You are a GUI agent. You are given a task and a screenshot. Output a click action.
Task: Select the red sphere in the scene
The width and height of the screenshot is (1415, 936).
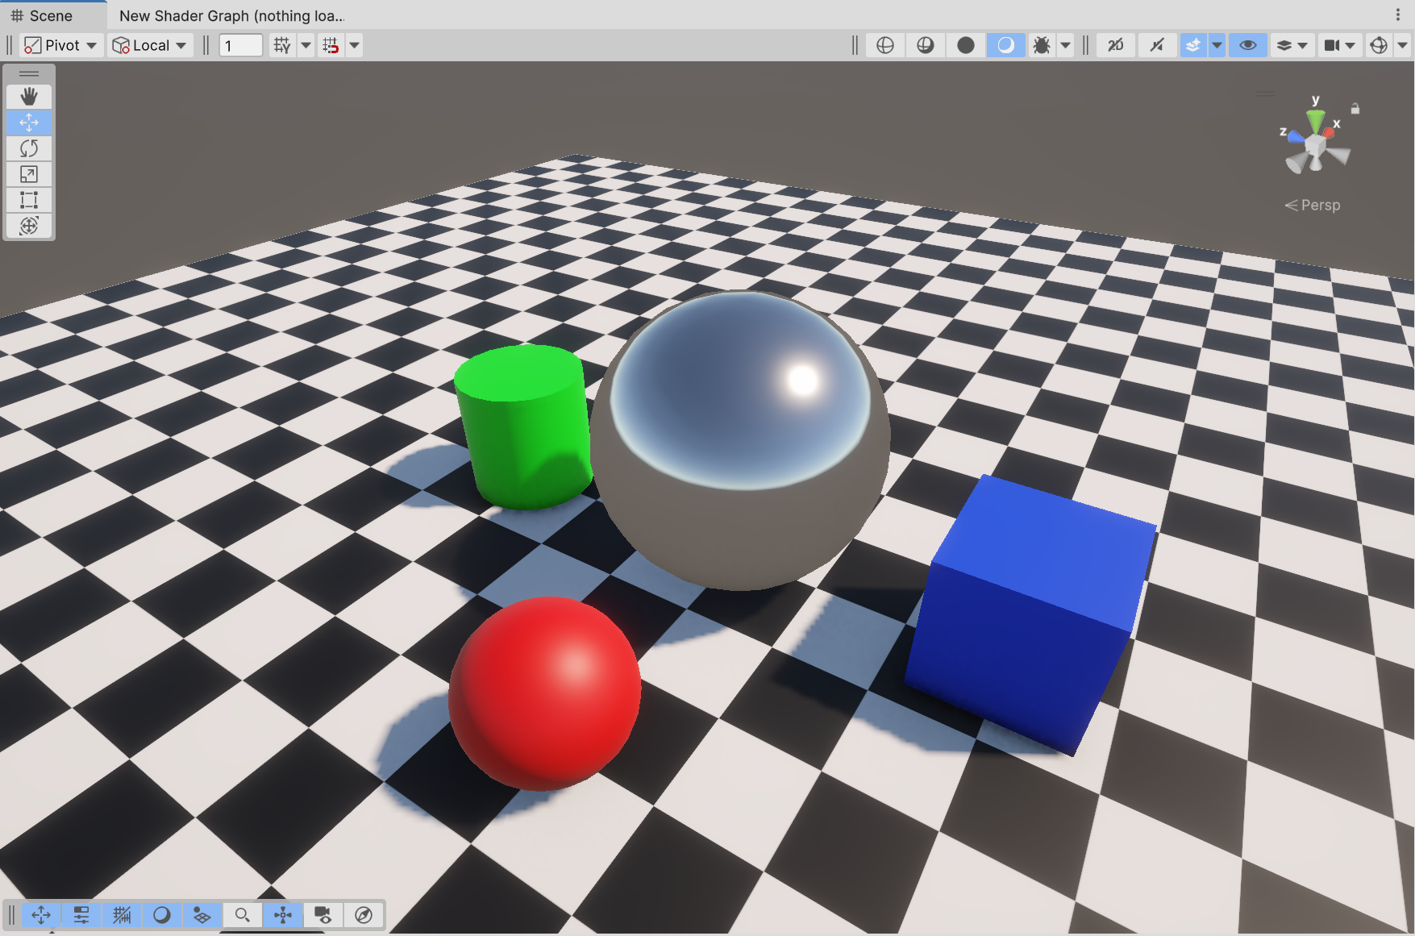point(545,693)
